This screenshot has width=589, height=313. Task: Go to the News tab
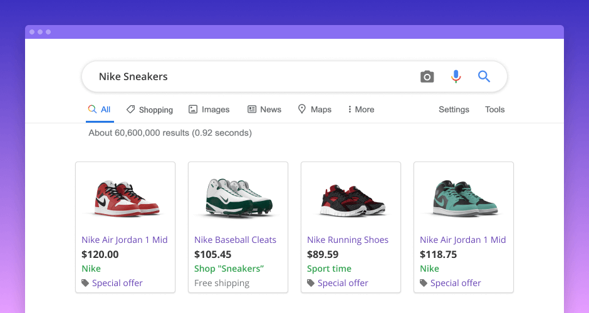click(264, 110)
